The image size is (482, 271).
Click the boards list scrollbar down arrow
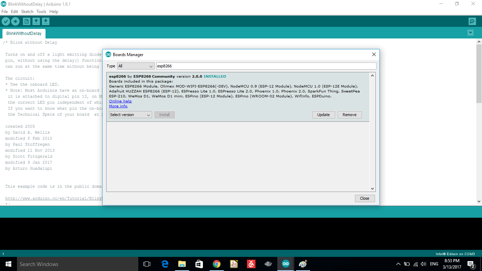tap(373, 189)
